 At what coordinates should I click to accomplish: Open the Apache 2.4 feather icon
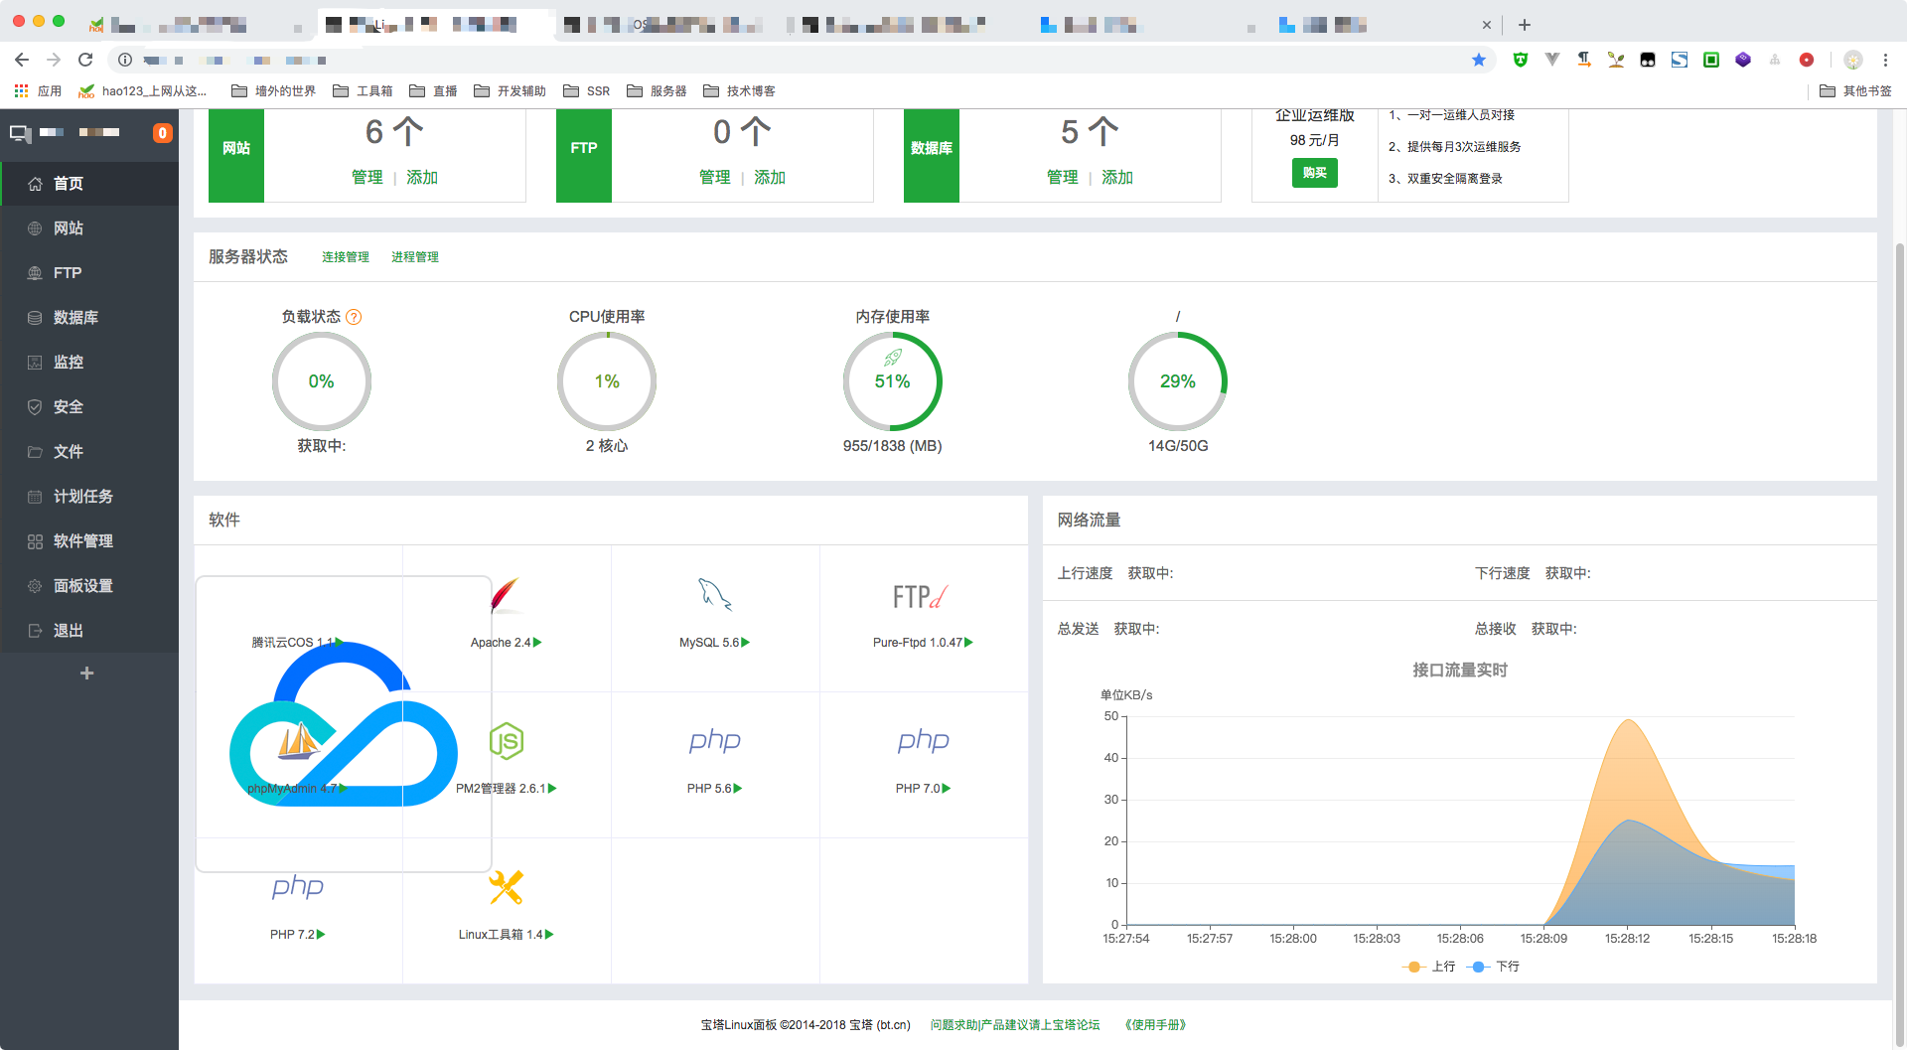pyautogui.click(x=507, y=596)
